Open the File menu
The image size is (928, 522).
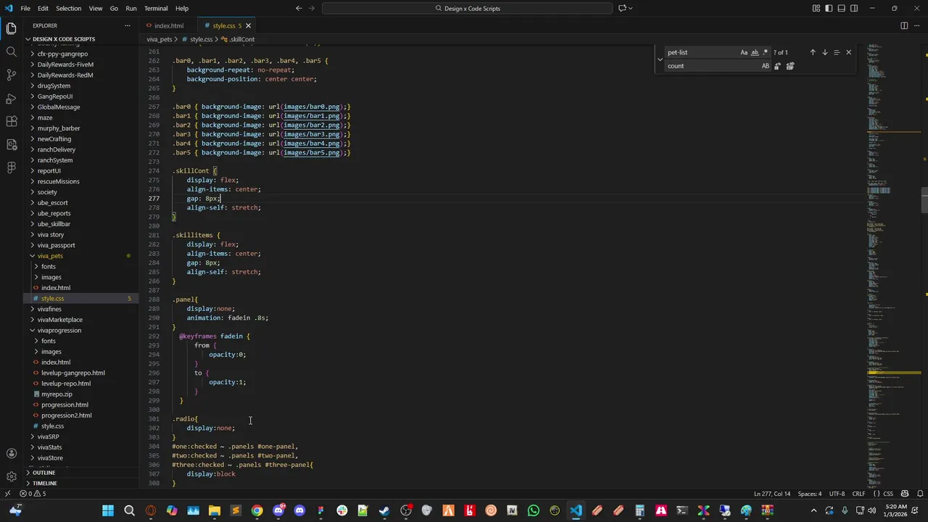pyautogui.click(x=25, y=8)
